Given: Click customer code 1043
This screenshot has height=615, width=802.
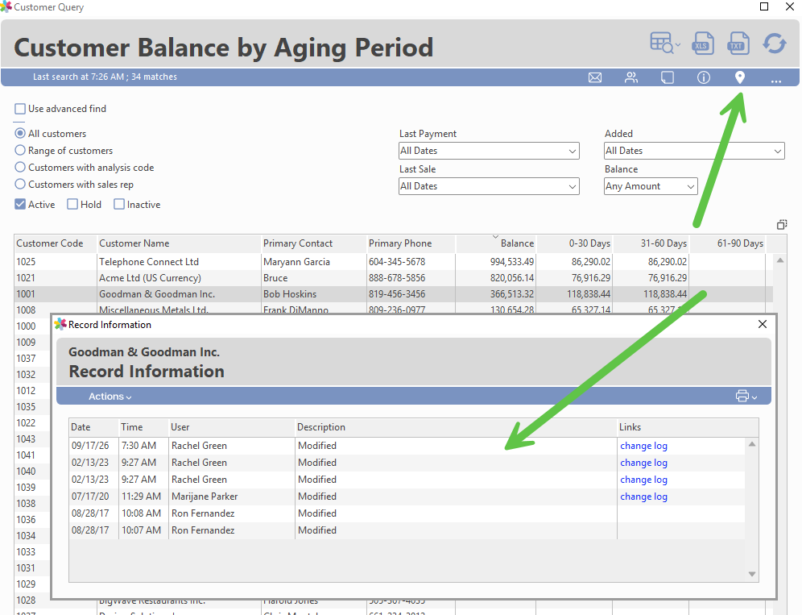Looking at the screenshot, I should (x=26, y=438).
